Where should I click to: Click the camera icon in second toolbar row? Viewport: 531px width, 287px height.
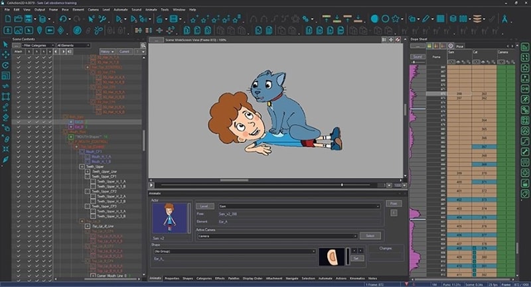(50, 30)
